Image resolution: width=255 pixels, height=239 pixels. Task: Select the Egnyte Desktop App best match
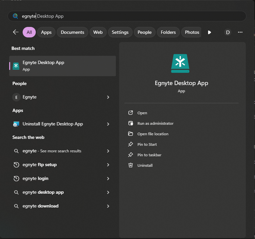click(x=63, y=66)
